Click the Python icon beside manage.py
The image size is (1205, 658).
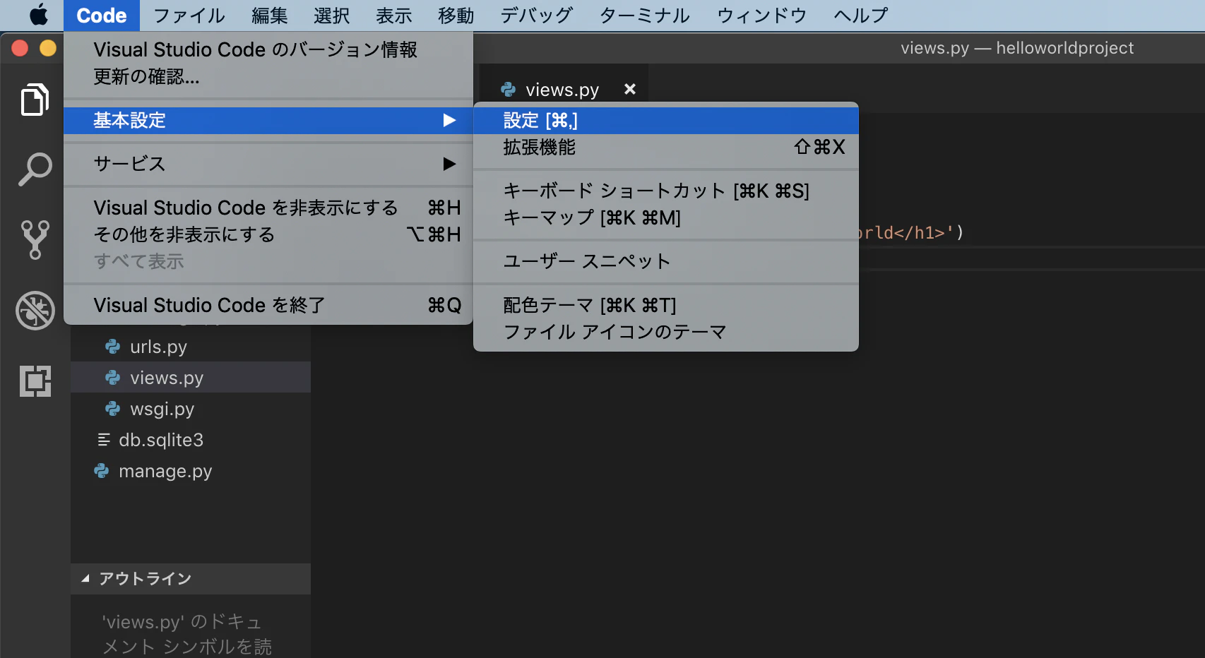pos(100,470)
